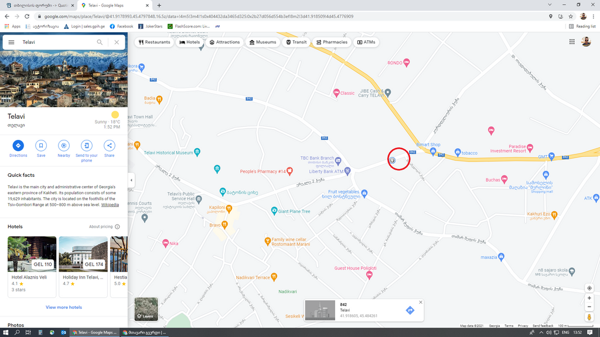600x337 pixels.
Task: Share the Telavi location
Action: coord(110,149)
